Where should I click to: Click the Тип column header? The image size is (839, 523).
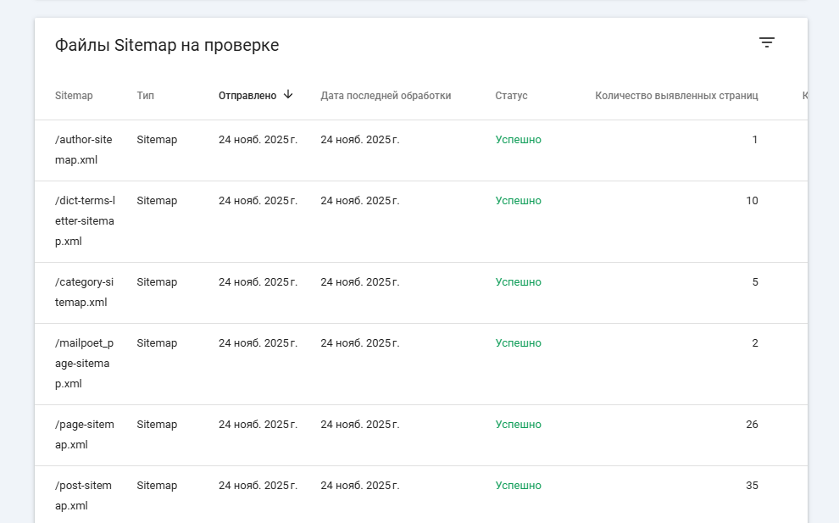coord(145,96)
